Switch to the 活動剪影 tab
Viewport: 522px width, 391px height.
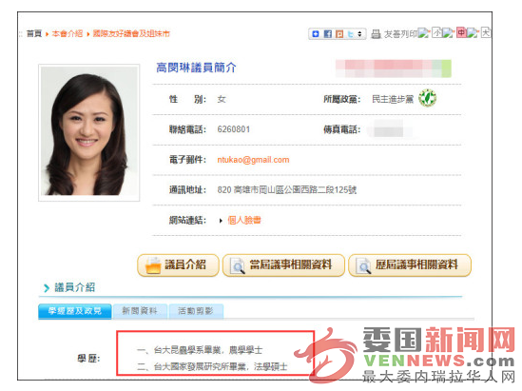pyautogui.click(x=196, y=311)
